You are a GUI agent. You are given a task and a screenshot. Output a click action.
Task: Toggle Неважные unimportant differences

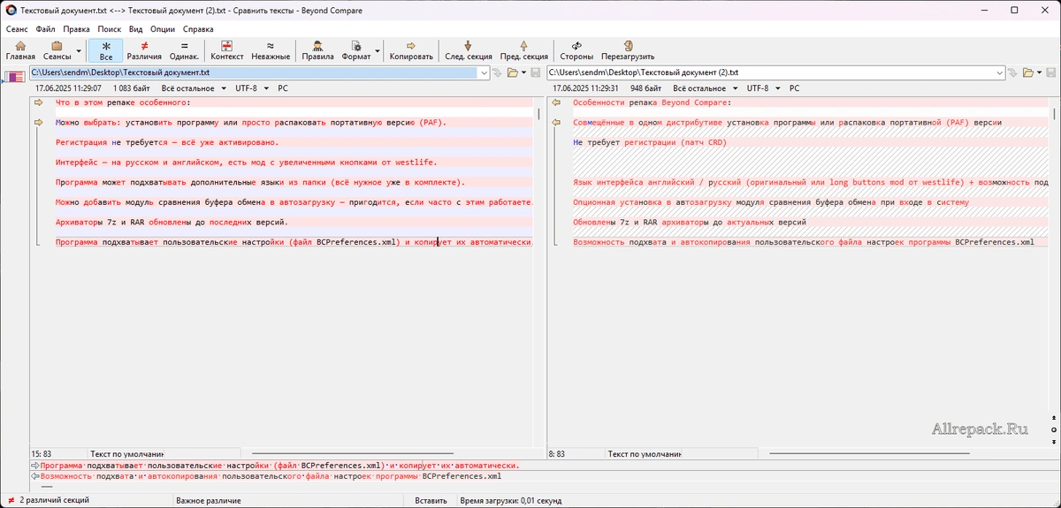pos(271,50)
